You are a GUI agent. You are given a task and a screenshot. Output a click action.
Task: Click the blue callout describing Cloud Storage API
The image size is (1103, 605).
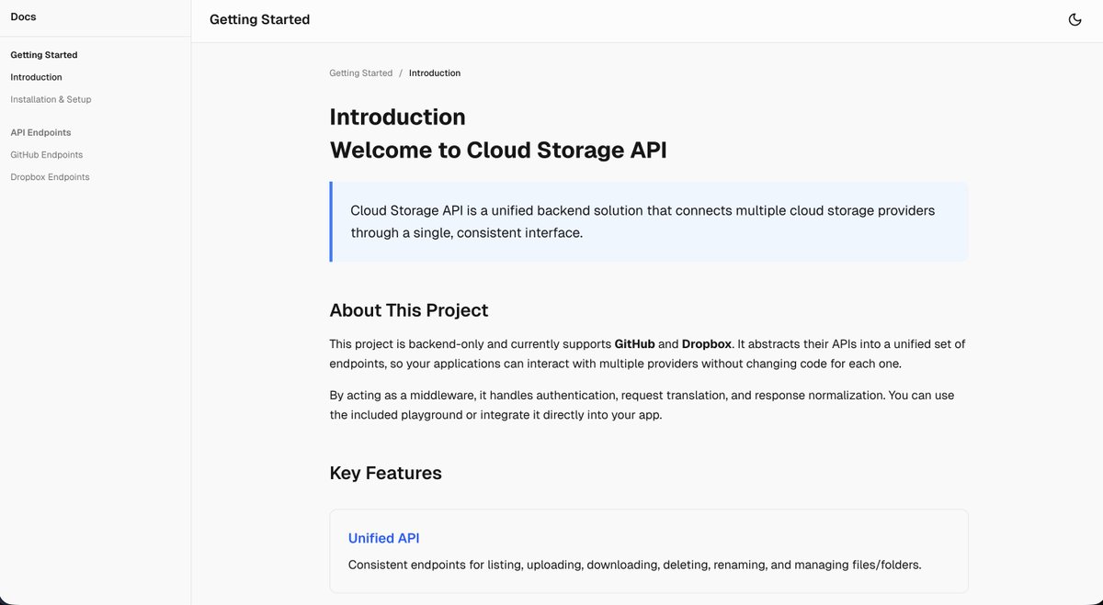coord(648,221)
